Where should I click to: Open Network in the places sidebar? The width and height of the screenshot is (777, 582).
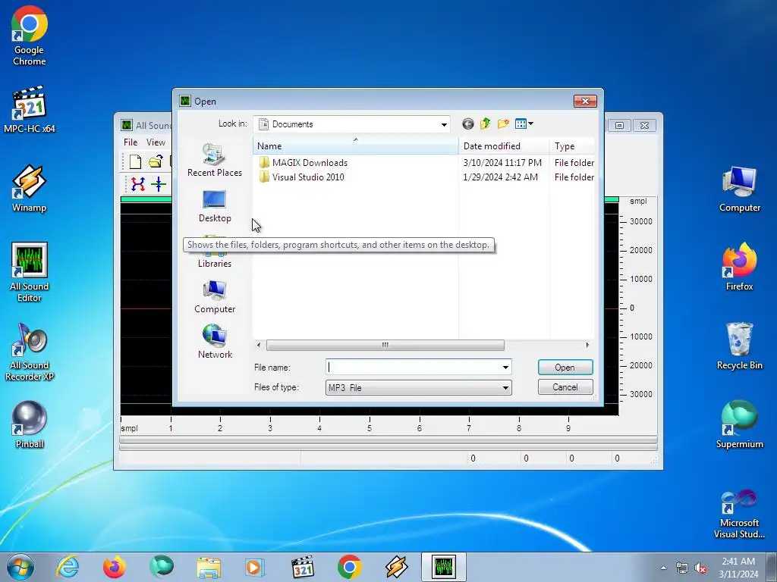point(215,342)
